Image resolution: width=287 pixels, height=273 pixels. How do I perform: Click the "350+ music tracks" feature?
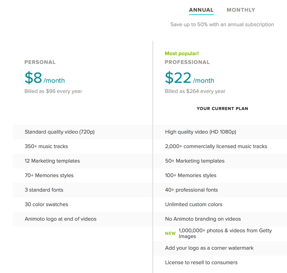point(46,147)
